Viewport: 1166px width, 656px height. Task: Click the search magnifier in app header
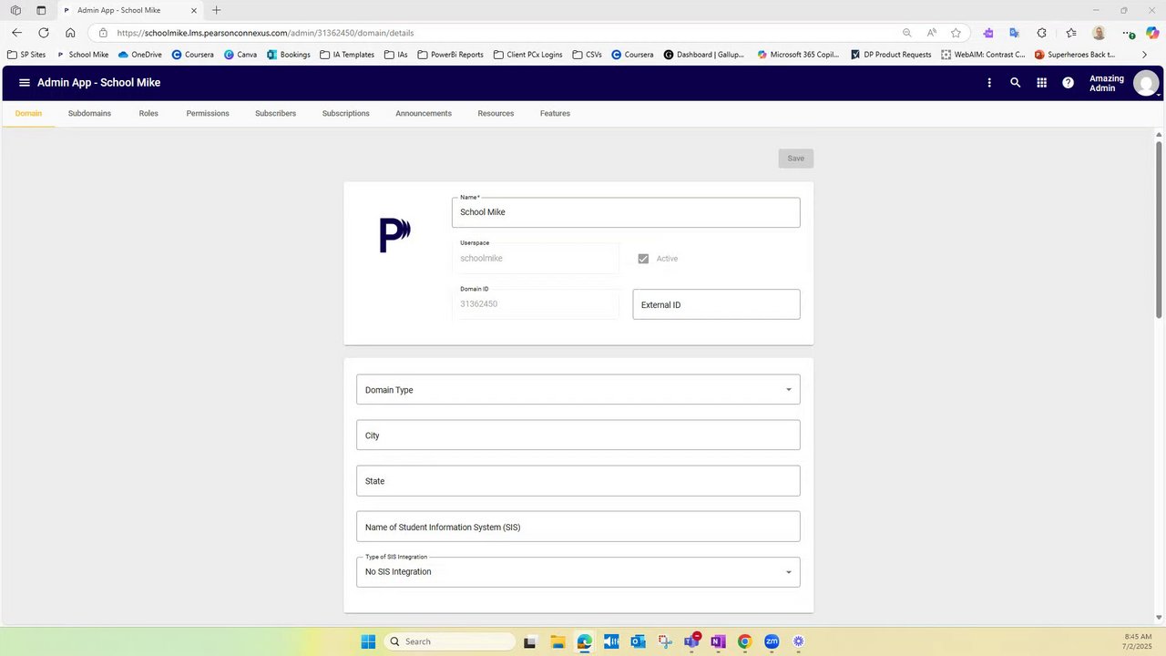pos(1016,83)
